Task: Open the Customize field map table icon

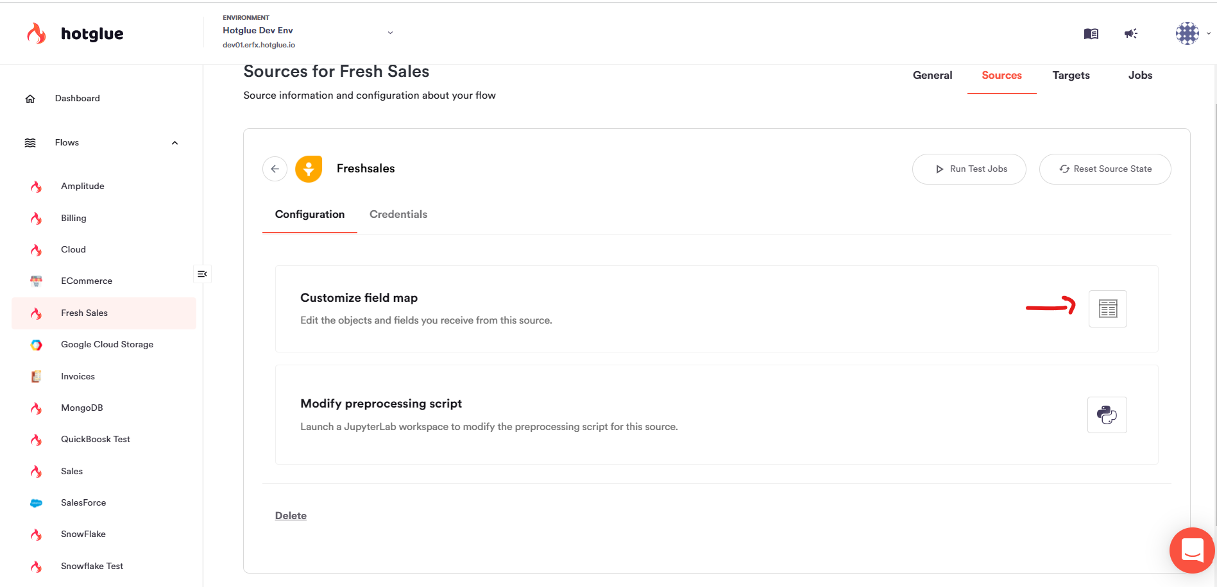Action: [1107, 309]
